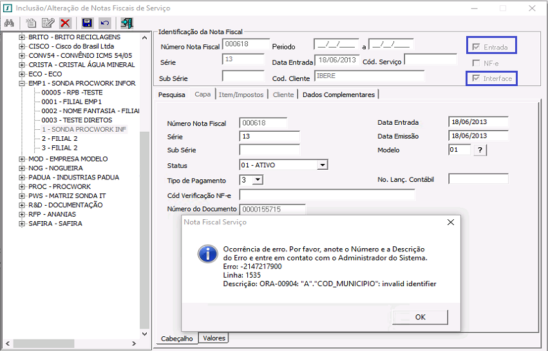Expand the MOD - EMPRESA MODELO node
Image resolution: width=548 pixels, height=351 pixels.
tap(22, 159)
